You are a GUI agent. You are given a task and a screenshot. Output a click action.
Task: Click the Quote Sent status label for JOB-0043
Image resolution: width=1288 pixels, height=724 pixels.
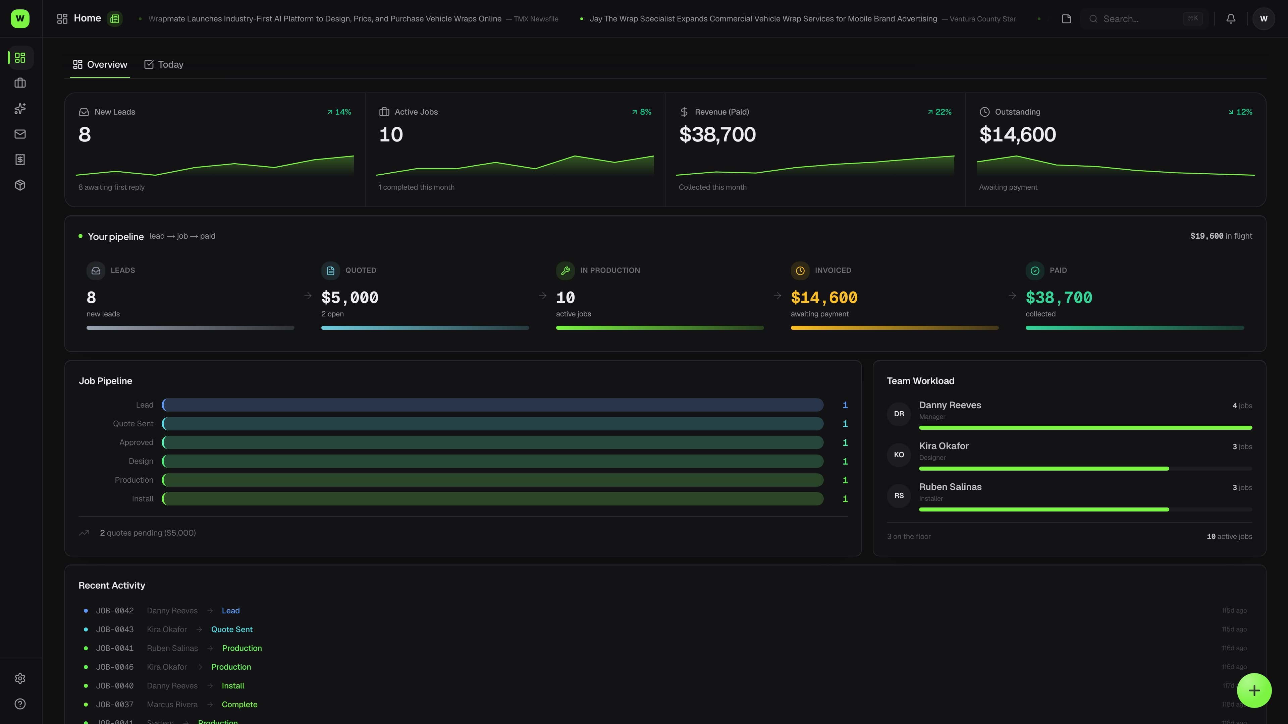(232, 629)
